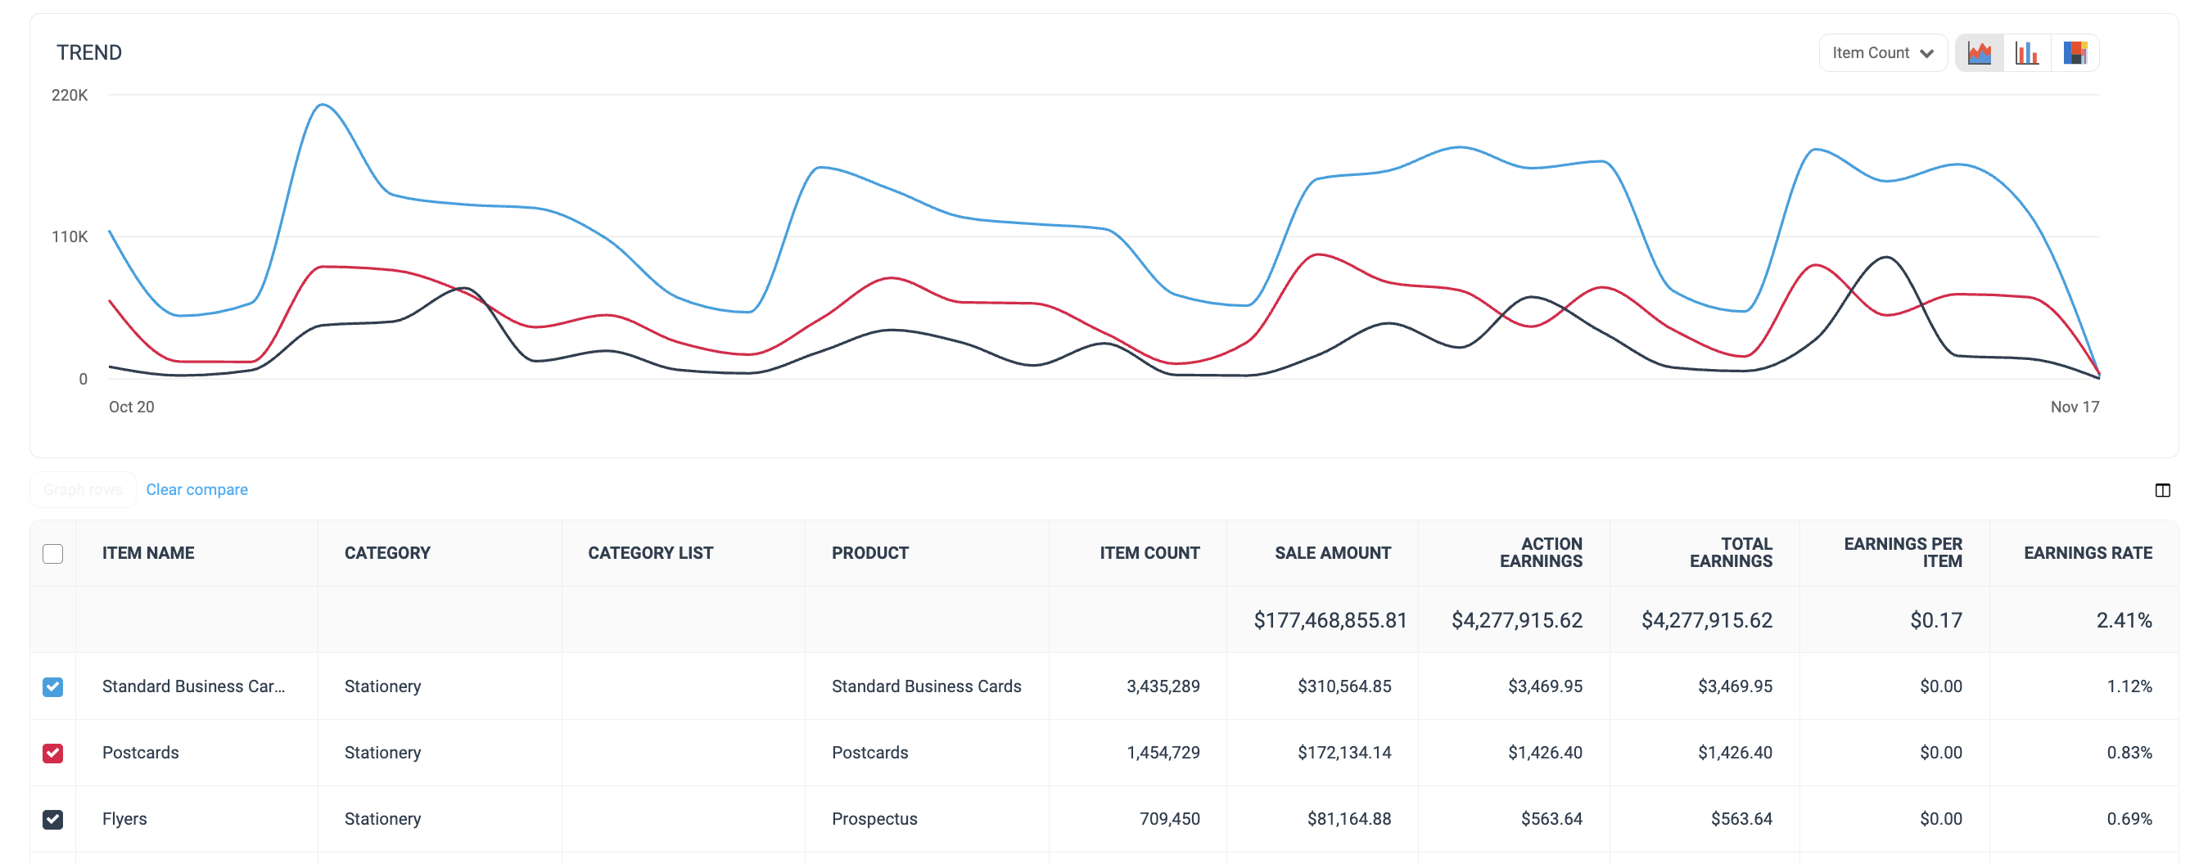Click the blue line peak on chart
Screen dimensions: 2199x864
(x=323, y=105)
